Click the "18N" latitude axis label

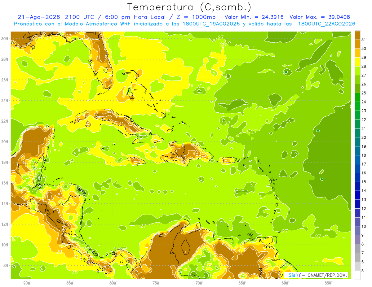coord(5,162)
